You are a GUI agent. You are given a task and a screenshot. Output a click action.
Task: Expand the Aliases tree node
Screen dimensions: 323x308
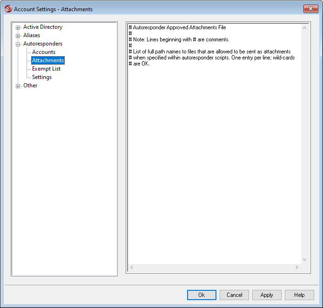tap(18, 36)
